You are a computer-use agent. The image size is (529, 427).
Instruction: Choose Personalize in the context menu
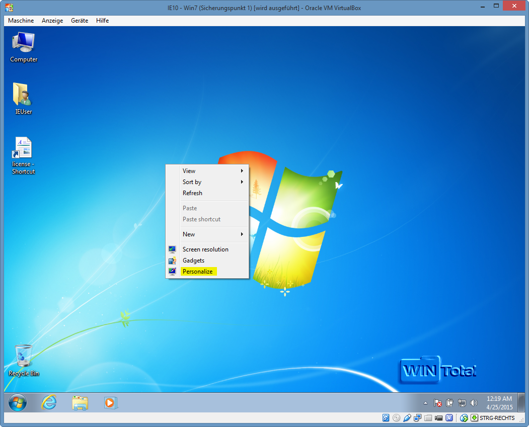207,272
